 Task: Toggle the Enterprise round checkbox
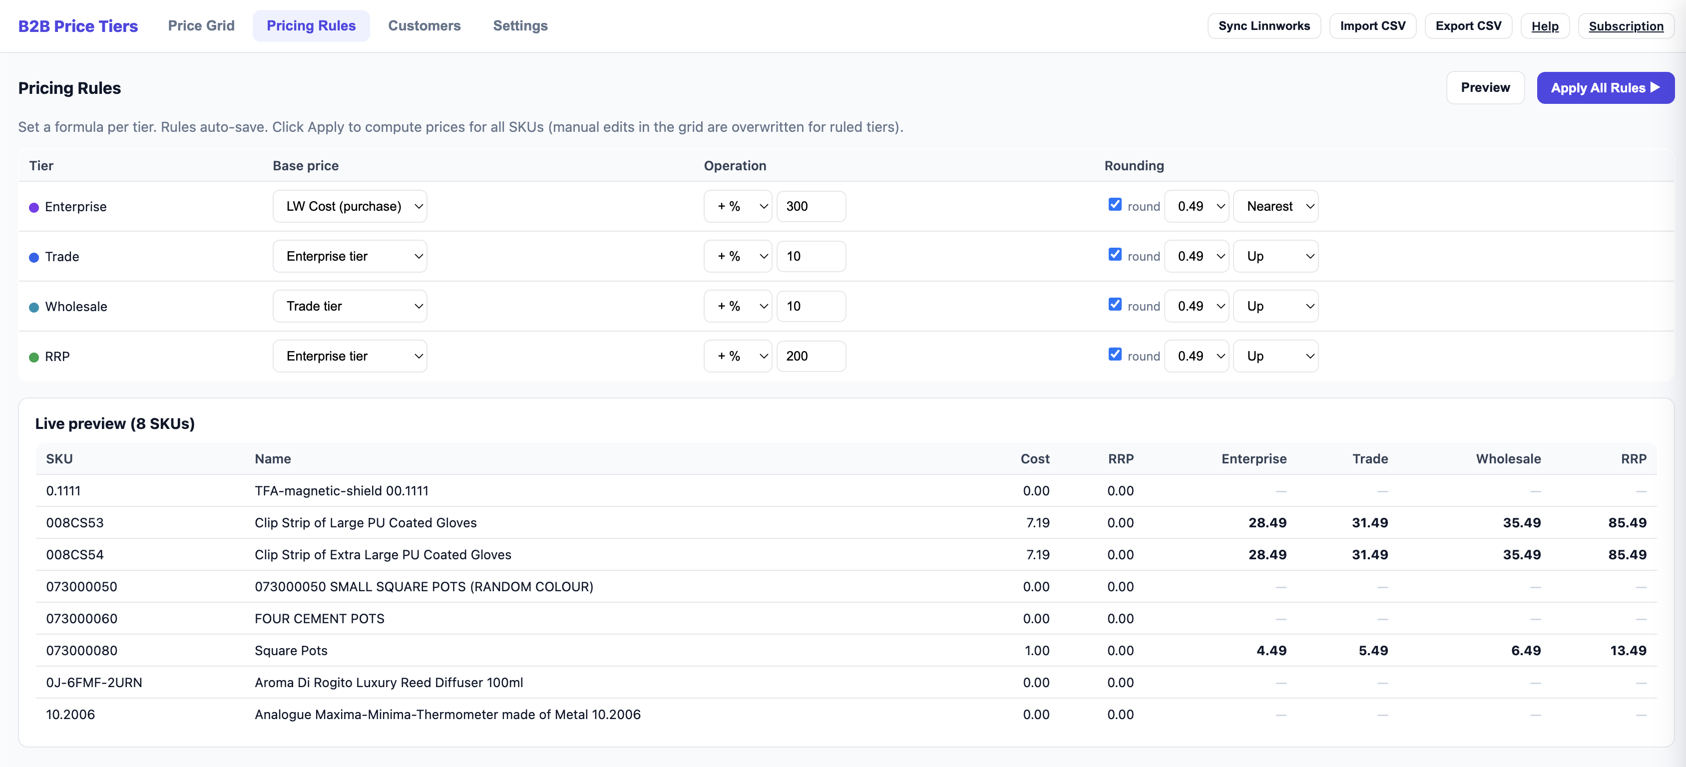coord(1115,204)
